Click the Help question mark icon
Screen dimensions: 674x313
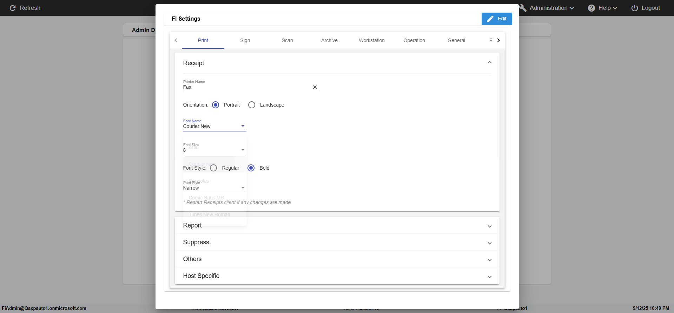coord(592,8)
